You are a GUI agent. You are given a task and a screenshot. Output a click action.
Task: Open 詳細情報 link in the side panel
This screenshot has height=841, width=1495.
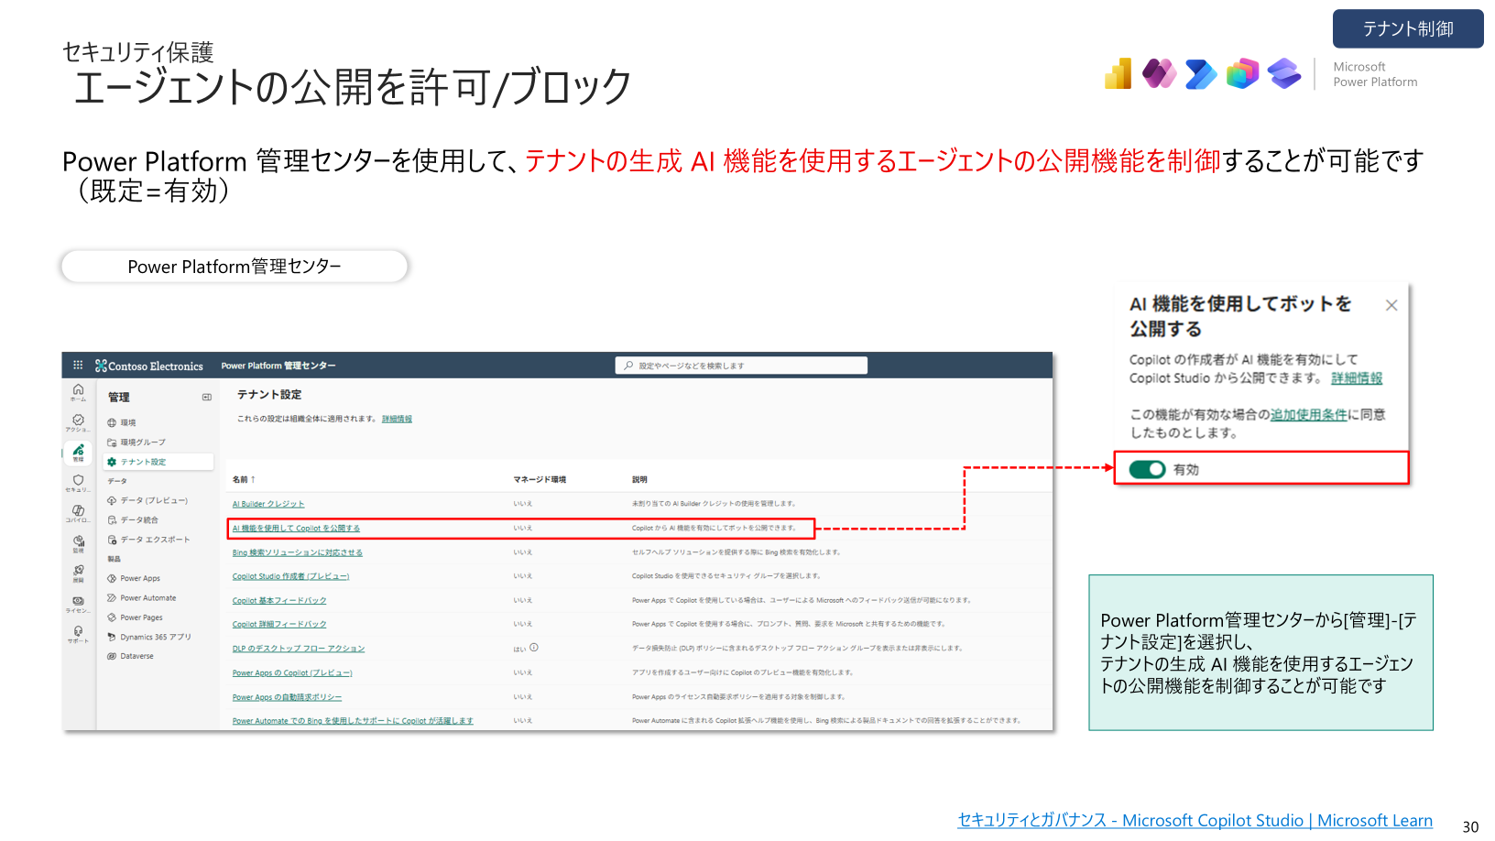pyautogui.click(x=1357, y=378)
